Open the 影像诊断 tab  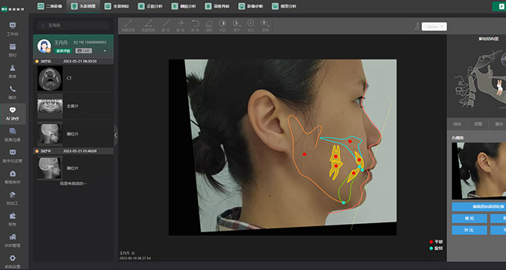[251, 6]
